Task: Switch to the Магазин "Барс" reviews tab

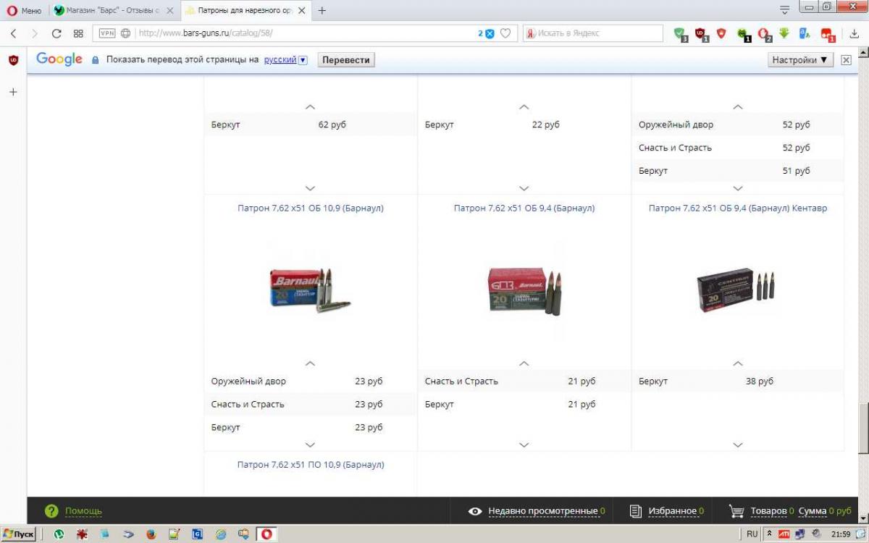Action: [112, 11]
